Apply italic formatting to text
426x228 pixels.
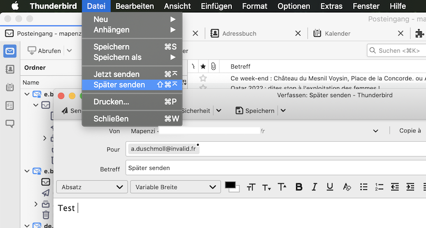click(x=315, y=187)
